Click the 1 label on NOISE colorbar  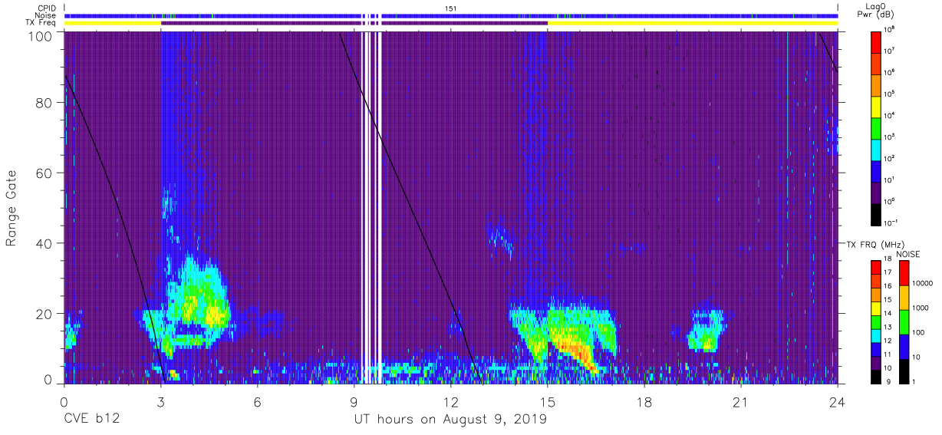coord(914,381)
